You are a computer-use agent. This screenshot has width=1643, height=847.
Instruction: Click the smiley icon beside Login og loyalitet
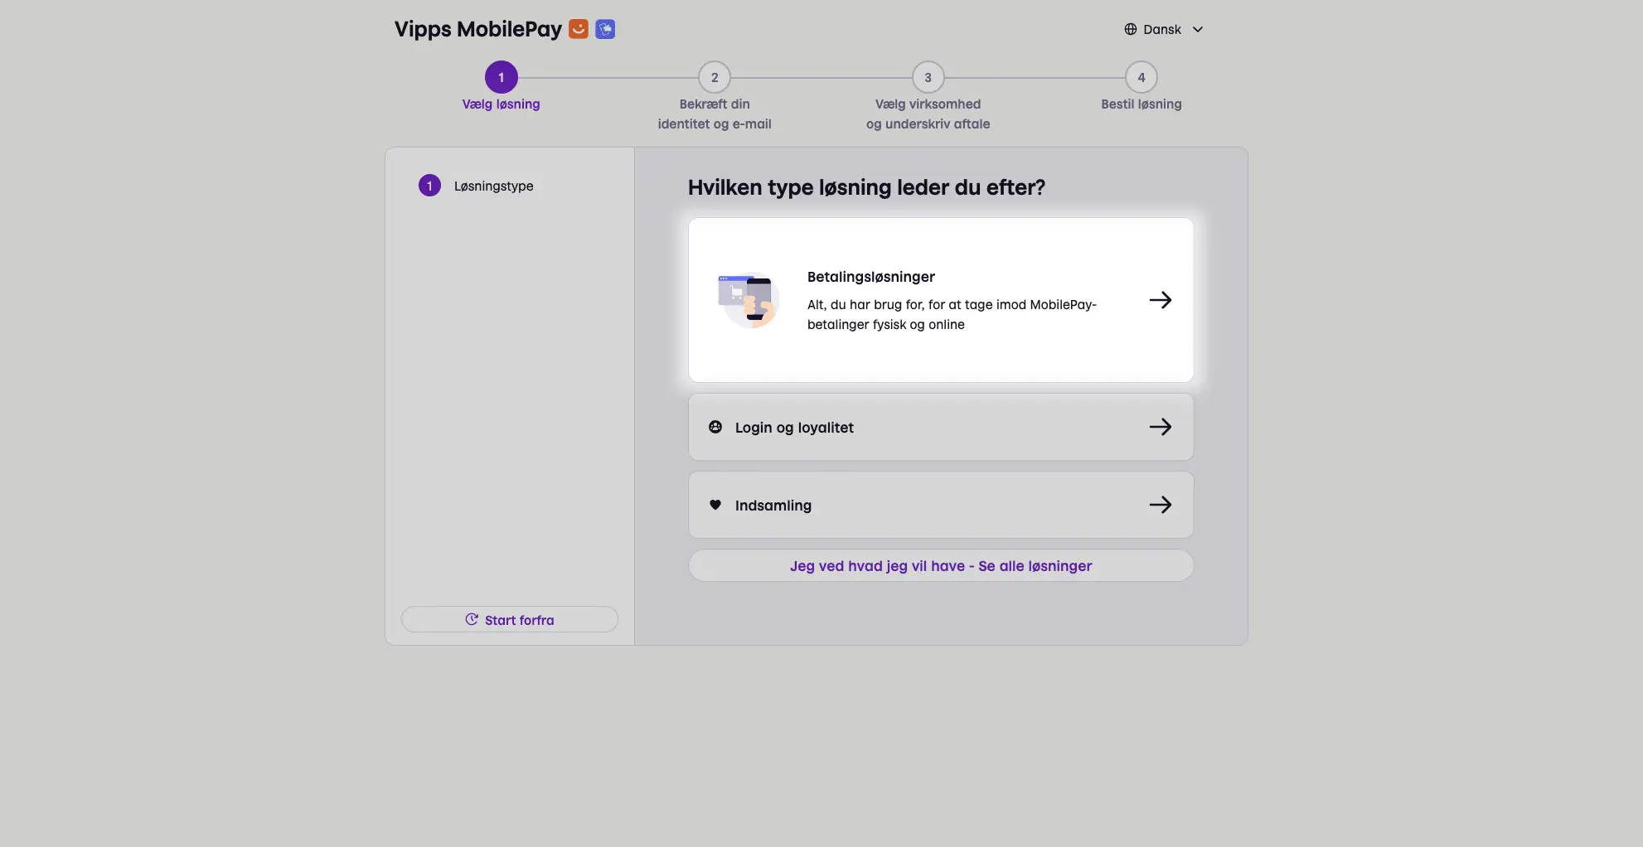(715, 427)
